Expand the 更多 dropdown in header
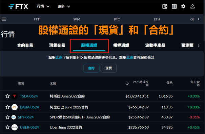This screenshot has width=205, height=134. 64,6
